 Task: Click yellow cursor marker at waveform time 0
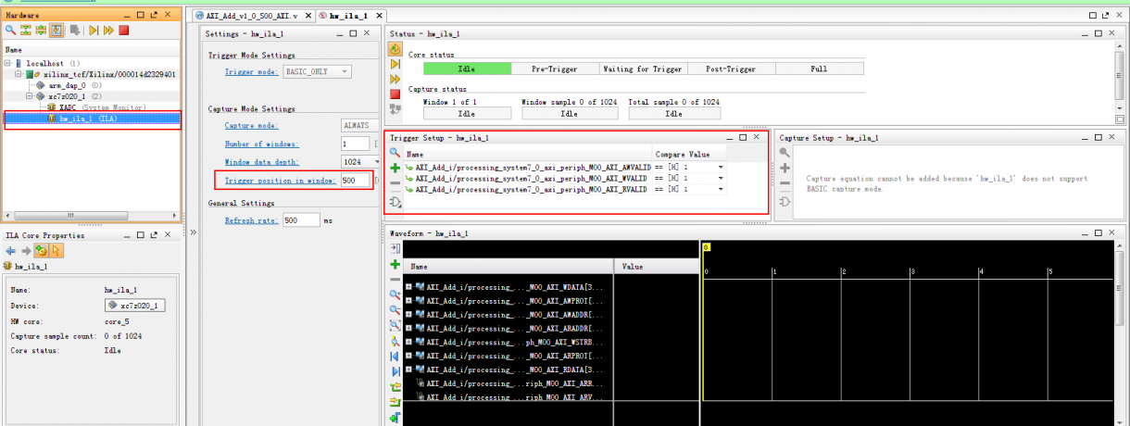[706, 247]
